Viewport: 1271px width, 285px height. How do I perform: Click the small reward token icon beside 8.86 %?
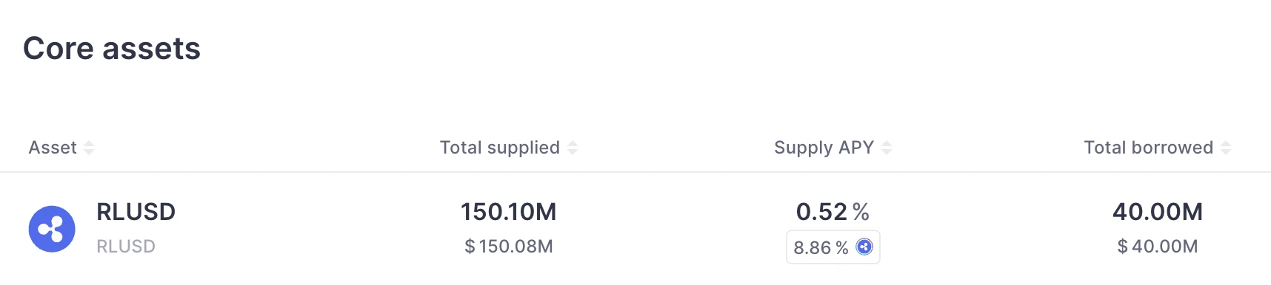pyautogui.click(x=864, y=247)
